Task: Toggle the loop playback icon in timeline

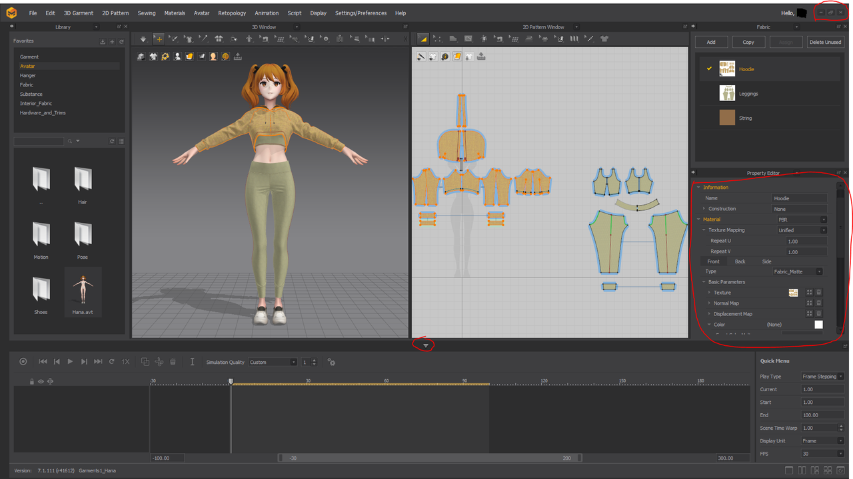Action: (112, 362)
